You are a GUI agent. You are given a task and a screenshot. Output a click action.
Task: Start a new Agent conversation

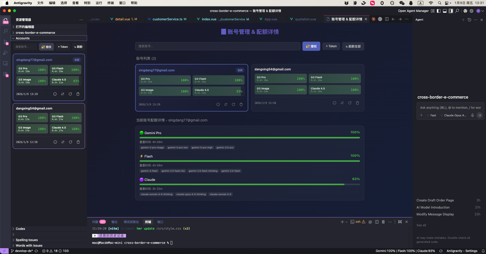463,20
